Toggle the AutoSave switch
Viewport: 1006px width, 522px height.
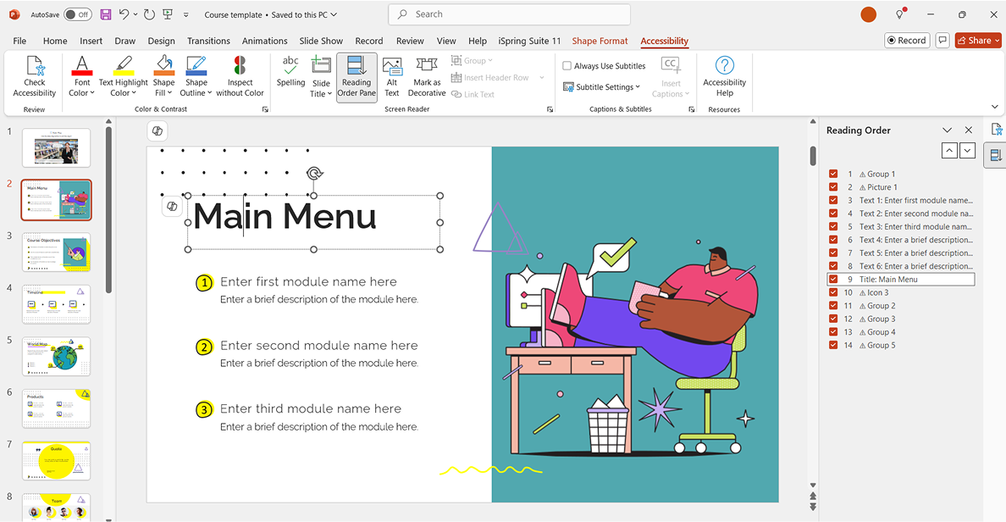tap(78, 14)
